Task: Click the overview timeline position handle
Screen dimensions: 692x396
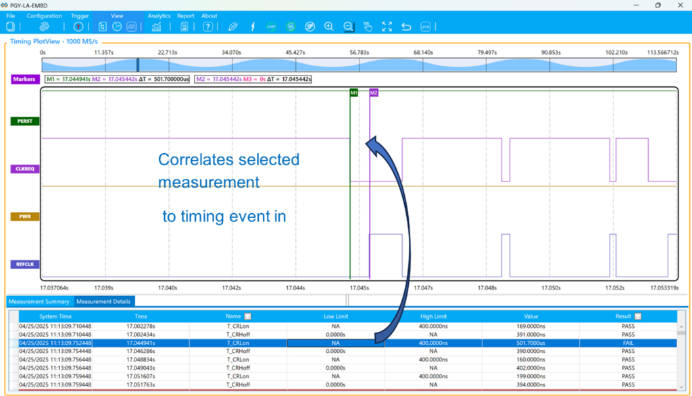Action: click(138, 65)
